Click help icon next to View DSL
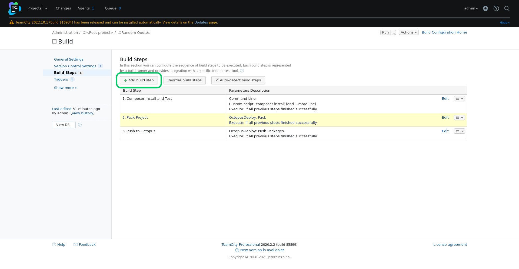This screenshot has width=519, height=269. click(x=80, y=125)
